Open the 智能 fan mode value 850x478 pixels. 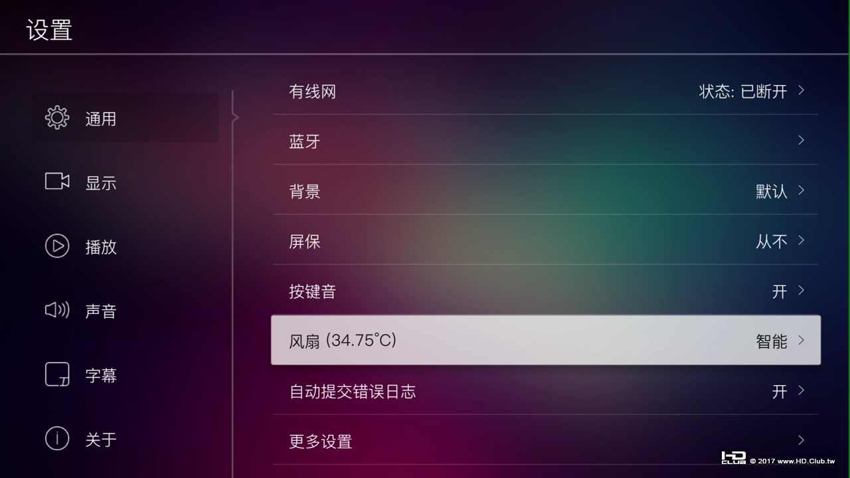pos(772,341)
